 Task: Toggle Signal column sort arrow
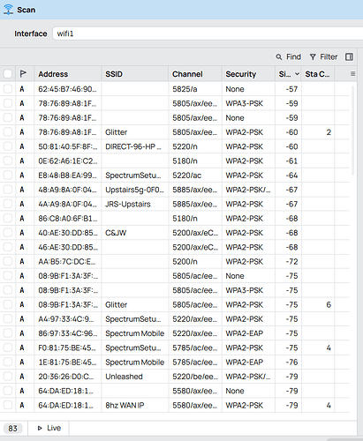pyautogui.click(x=297, y=74)
